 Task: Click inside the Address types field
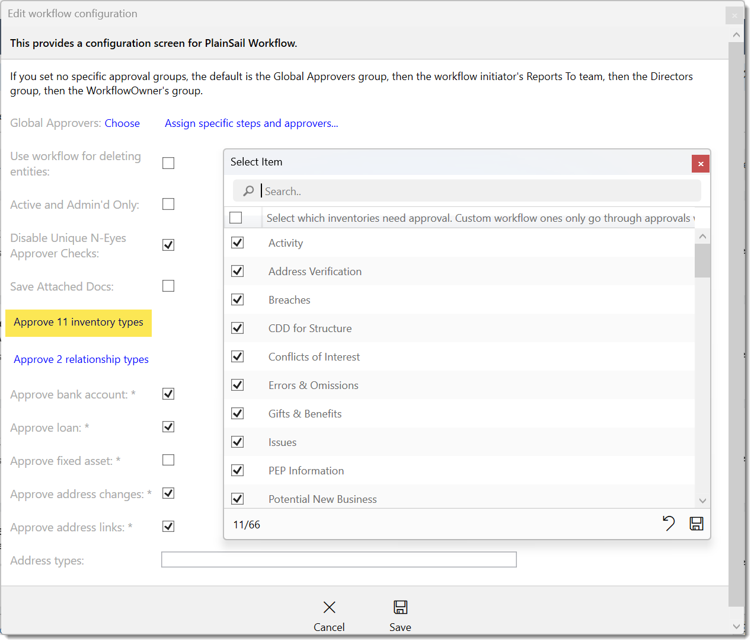point(338,559)
